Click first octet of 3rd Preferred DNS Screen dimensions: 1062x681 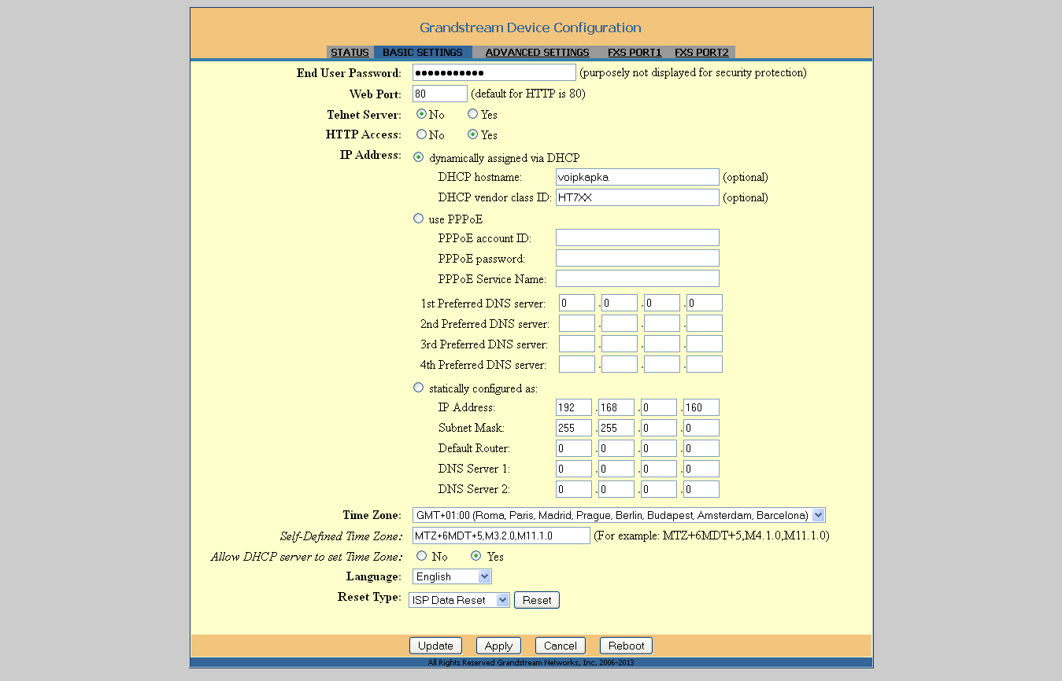point(577,344)
